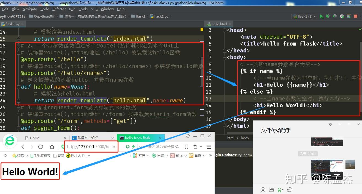The image size is (362, 194).
Task: Open the 网址大全 bookmark
Action: [75, 156]
